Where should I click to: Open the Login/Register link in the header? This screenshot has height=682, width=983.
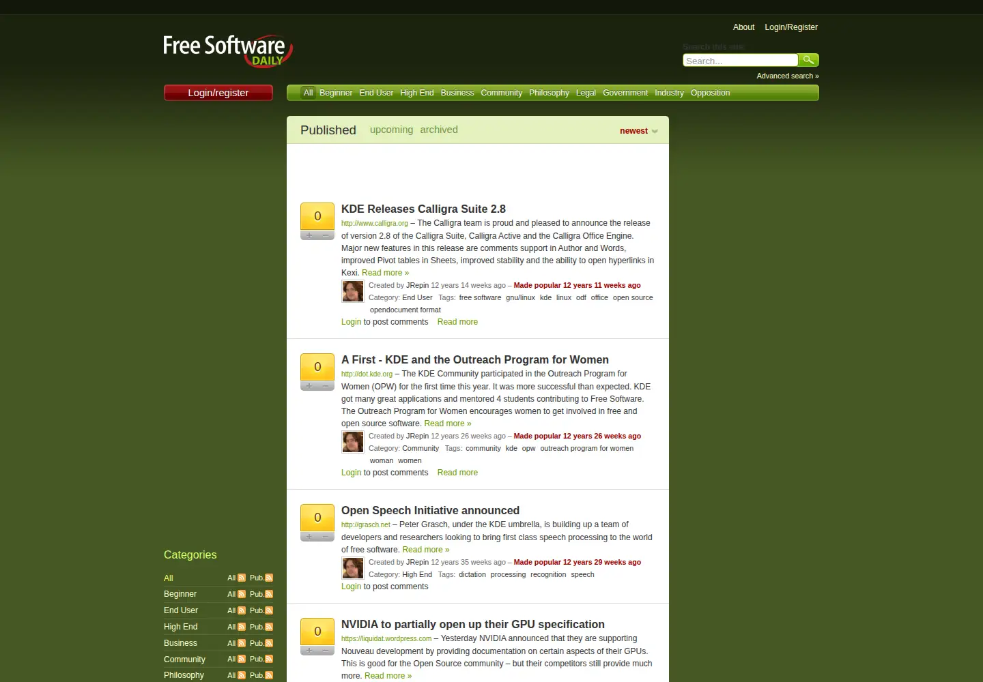(791, 27)
